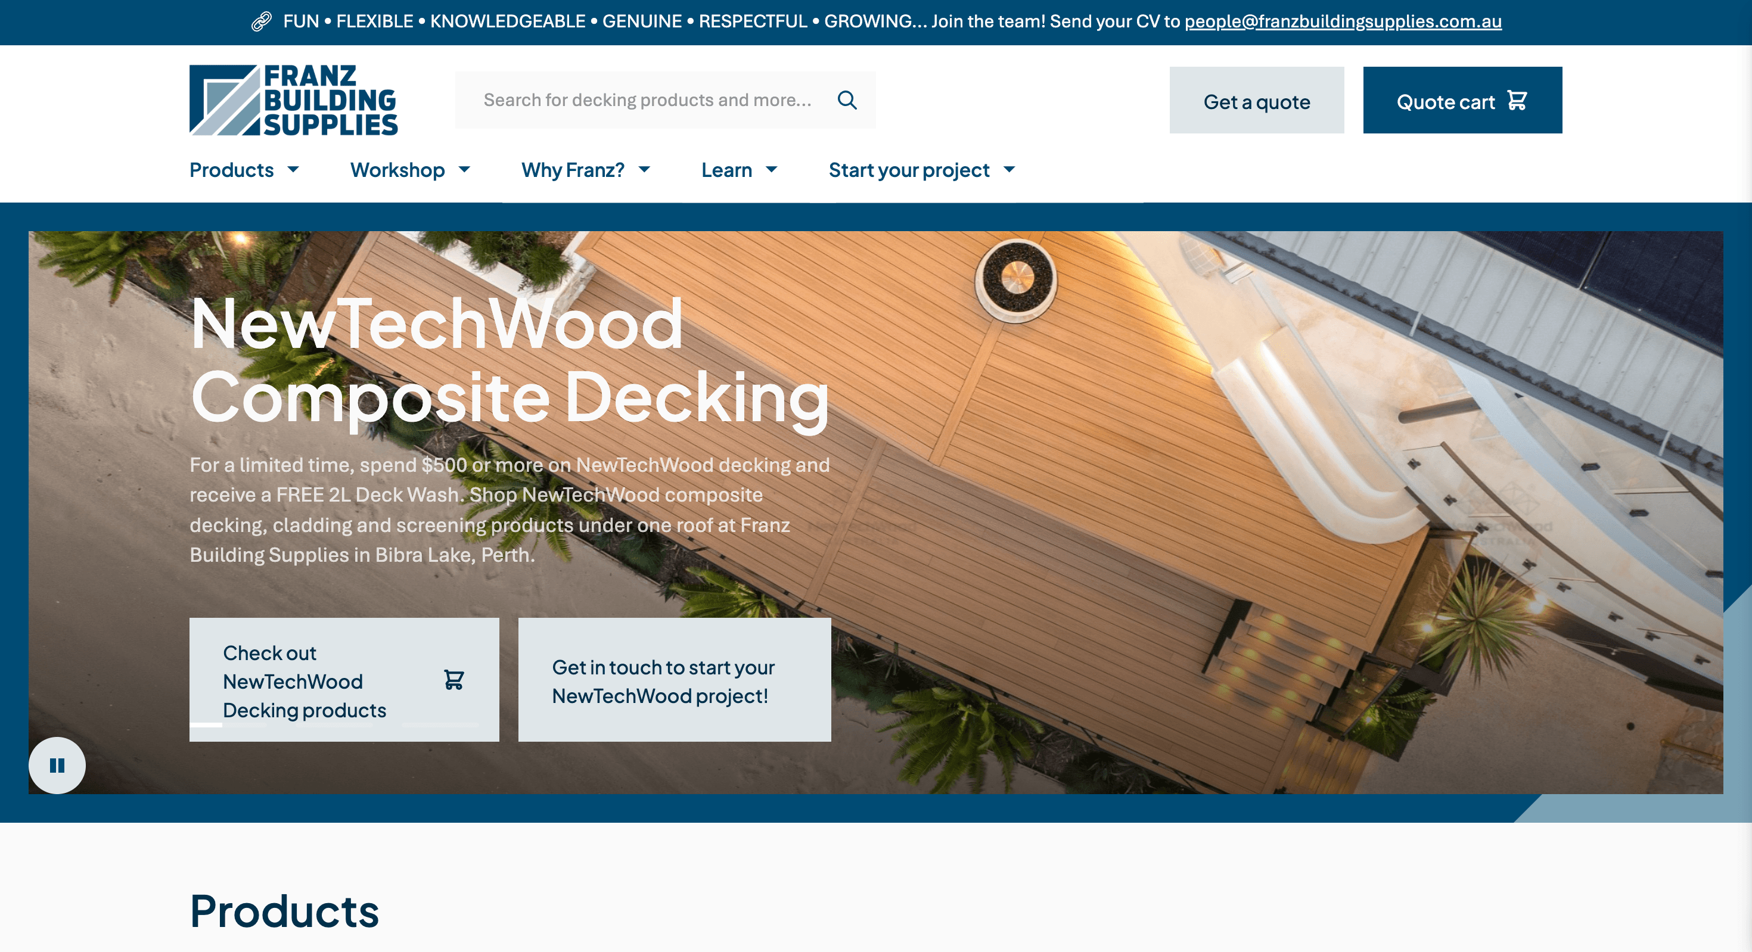Expand the Learn dropdown arrow
Screen dimensions: 1752x952
pyautogui.click(x=771, y=169)
